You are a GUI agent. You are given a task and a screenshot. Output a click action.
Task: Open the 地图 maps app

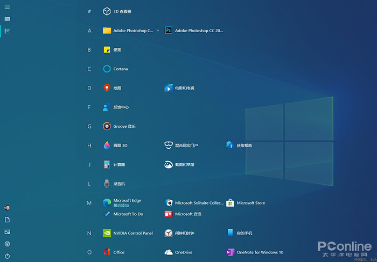[x=112, y=88]
